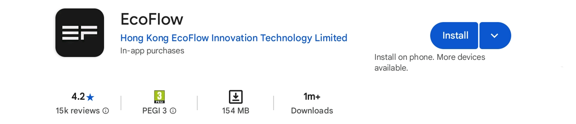Expand the Install options chevron
The width and height of the screenshot is (576, 124).
pos(495,36)
